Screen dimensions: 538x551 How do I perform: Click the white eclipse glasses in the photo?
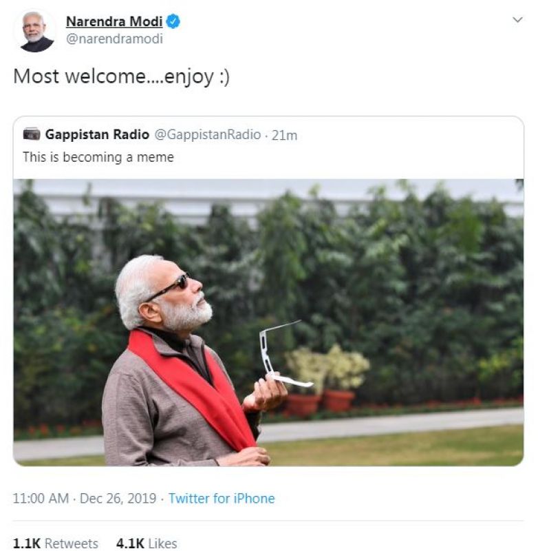click(275, 356)
